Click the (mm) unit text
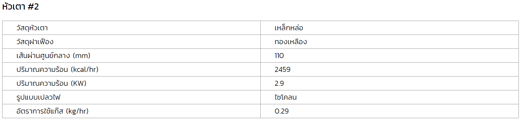This screenshot has width=521, height=120. click(82, 56)
